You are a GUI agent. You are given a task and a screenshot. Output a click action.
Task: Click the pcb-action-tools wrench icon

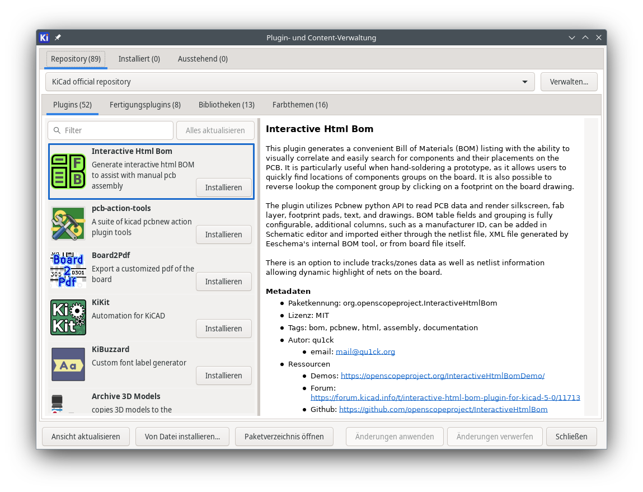68,223
